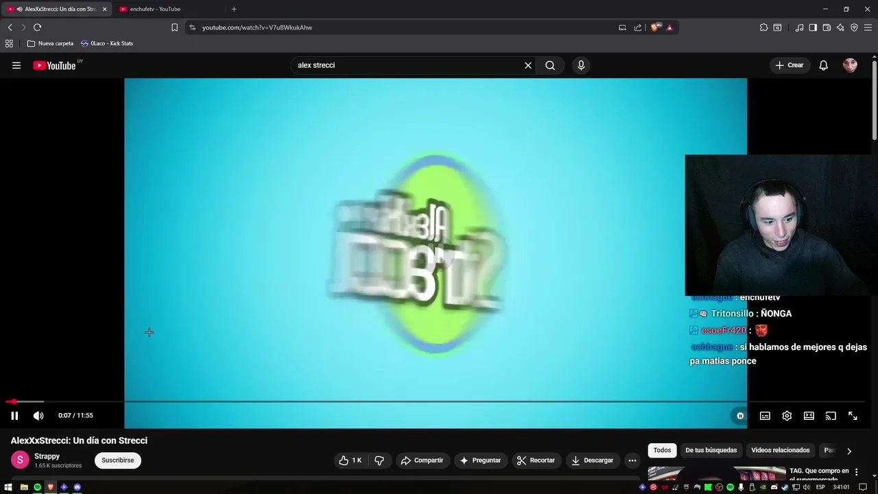Open Brave Wallet icon
Screen dimensions: 878x494
(827, 27)
